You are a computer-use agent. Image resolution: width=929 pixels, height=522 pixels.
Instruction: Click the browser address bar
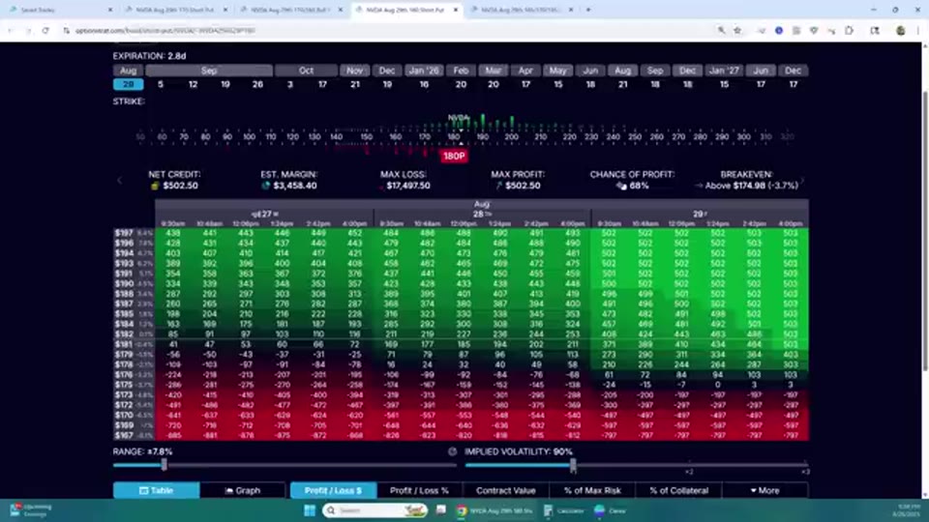coord(385,31)
